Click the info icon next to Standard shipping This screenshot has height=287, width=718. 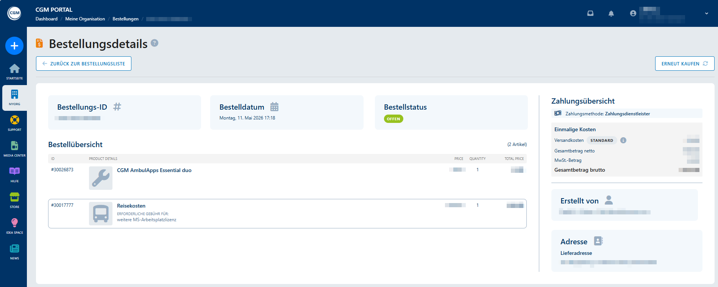pos(623,140)
